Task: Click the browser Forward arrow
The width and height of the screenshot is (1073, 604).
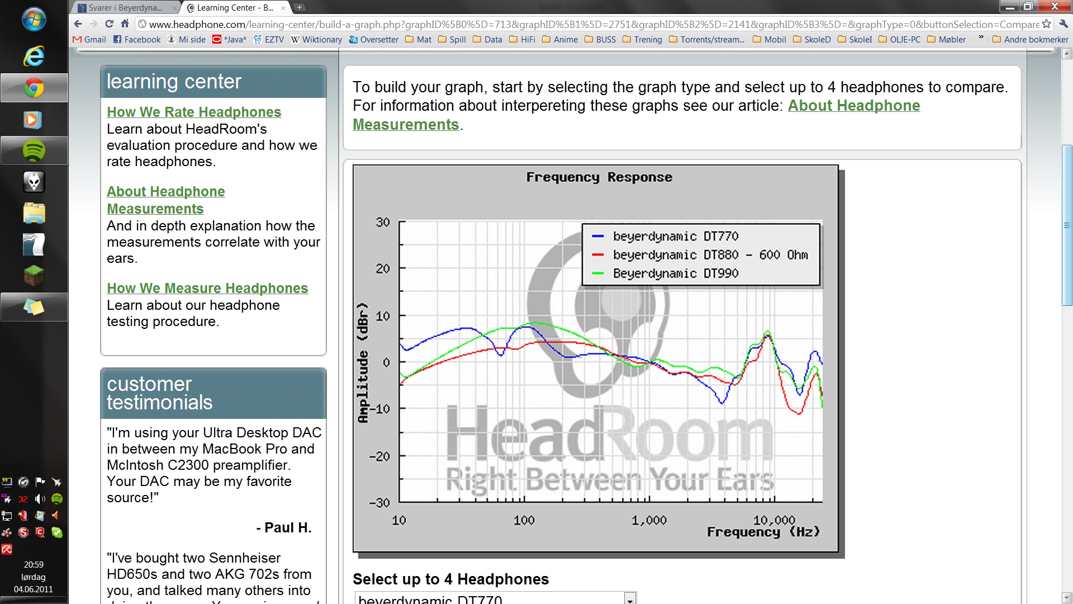Action: (93, 24)
